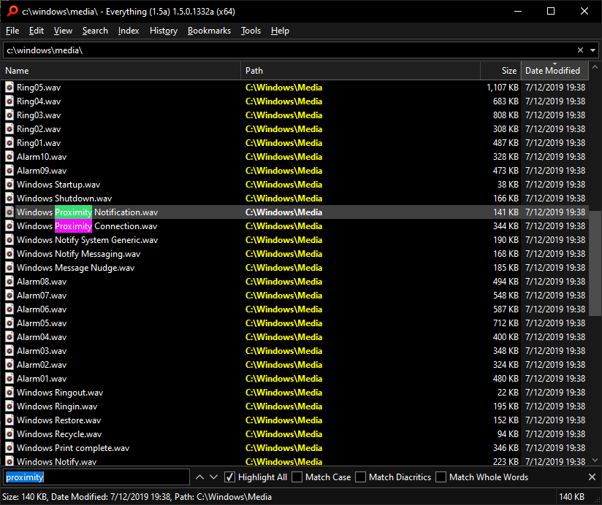Close the find bar with X
The width and height of the screenshot is (602, 505).
point(592,477)
